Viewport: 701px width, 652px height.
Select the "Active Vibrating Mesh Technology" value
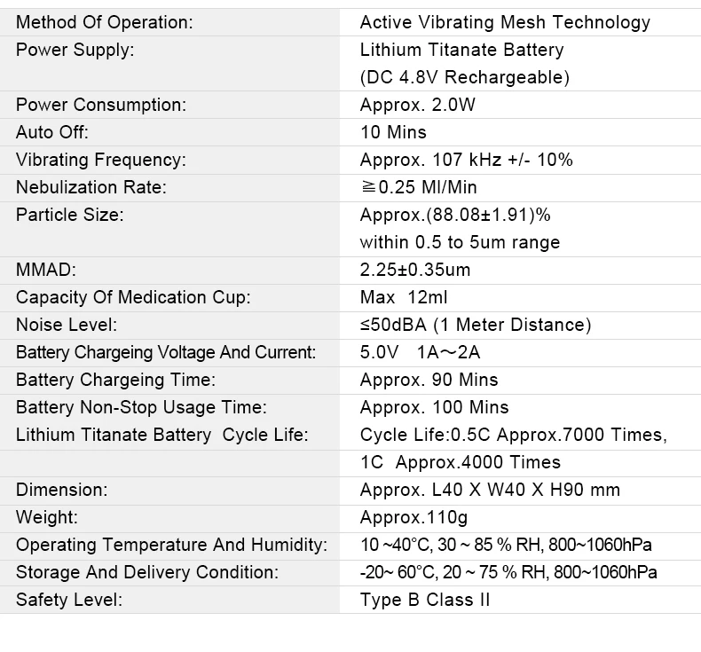(x=505, y=22)
